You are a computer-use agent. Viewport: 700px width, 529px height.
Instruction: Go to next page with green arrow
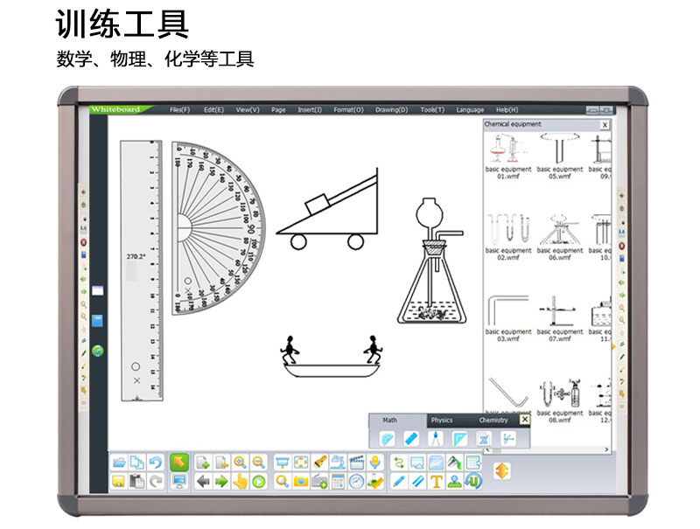(x=220, y=481)
